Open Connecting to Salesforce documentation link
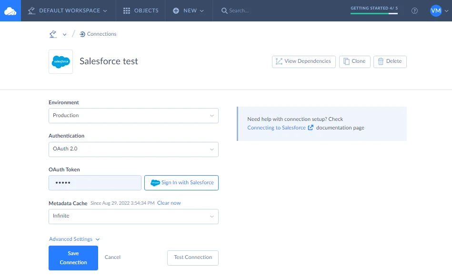The height and width of the screenshot is (278, 452). tap(276, 128)
